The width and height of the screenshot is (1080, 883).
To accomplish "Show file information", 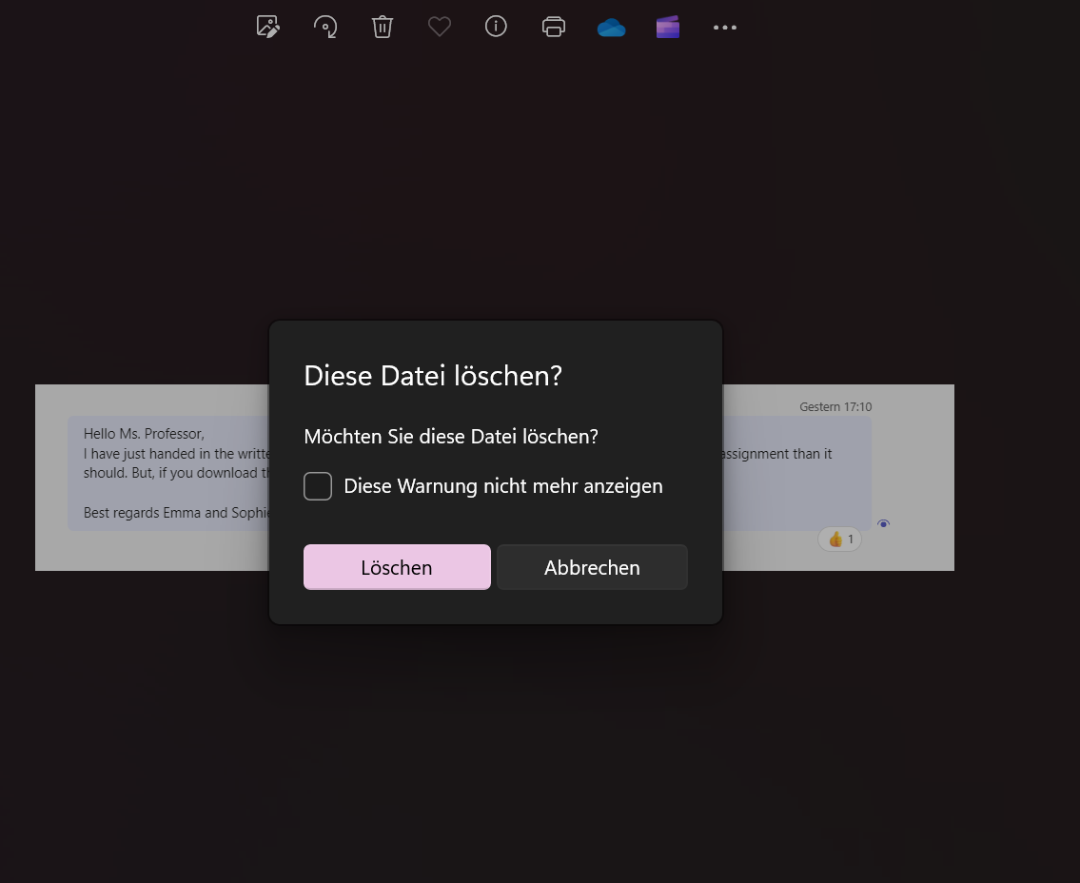I will [x=496, y=27].
